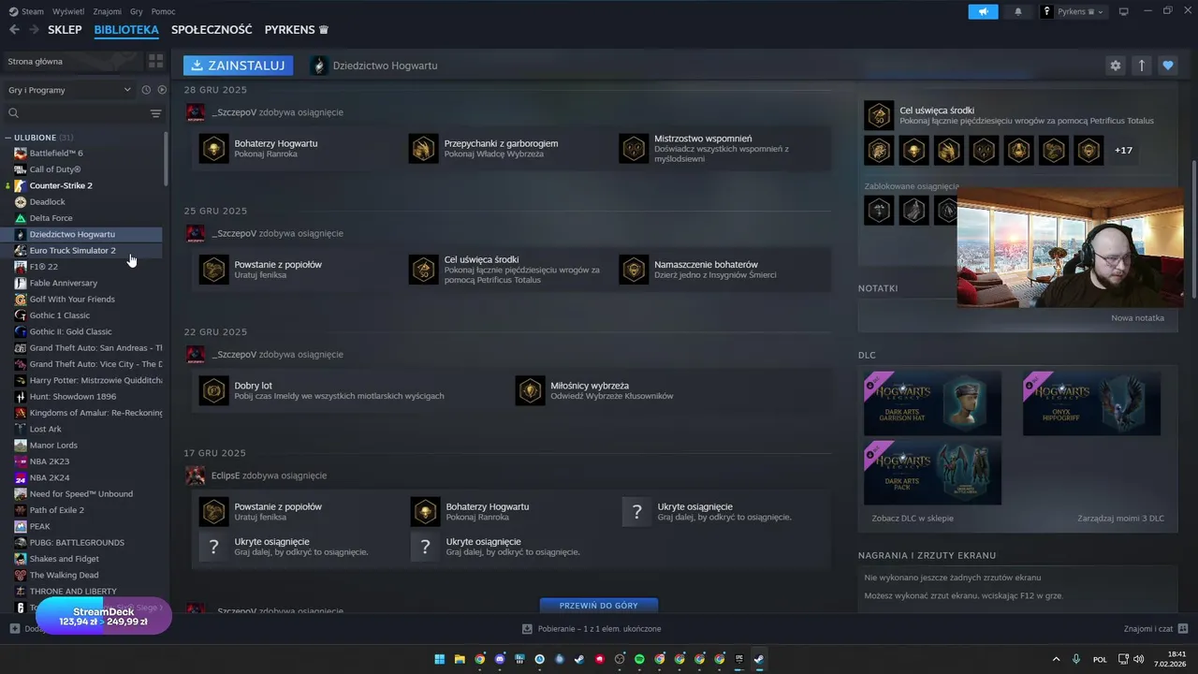
Task: Go back with the left navigation arrow
Action: pos(14,30)
